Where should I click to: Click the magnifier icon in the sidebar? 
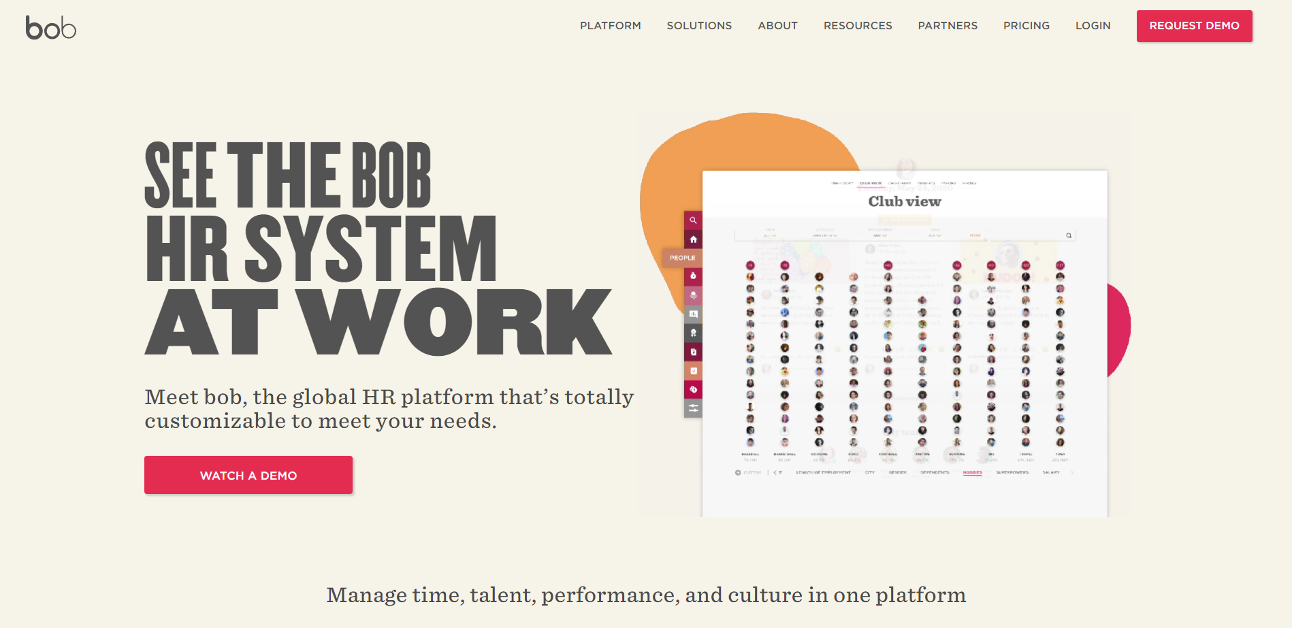coord(693,220)
